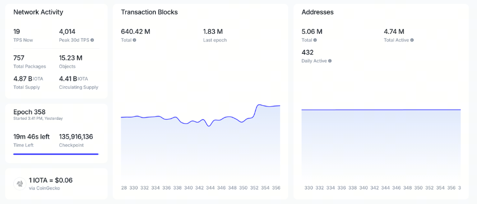Click the Time Left label
The width and height of the screenshot is (477, 204).
[x=23, y=145]
